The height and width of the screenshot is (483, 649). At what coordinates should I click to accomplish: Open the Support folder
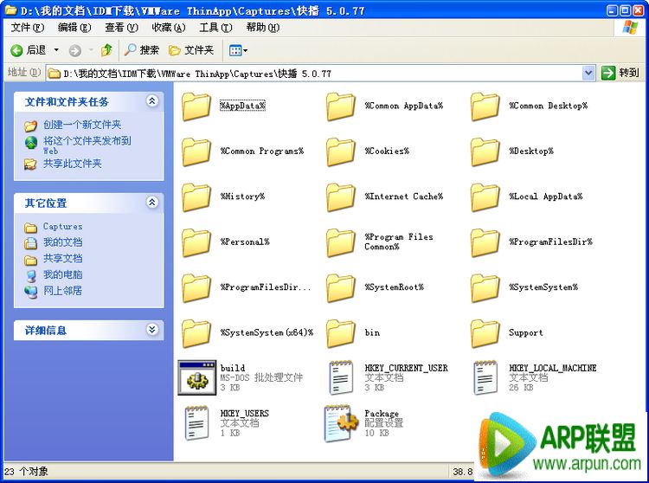pyautogui.click(x=485, y=332)
